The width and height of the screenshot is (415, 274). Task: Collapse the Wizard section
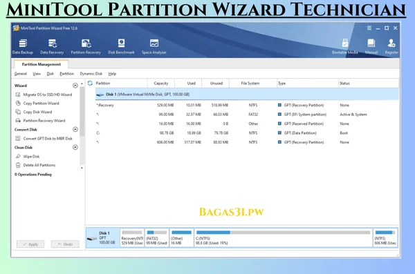(x=75, y=86)
